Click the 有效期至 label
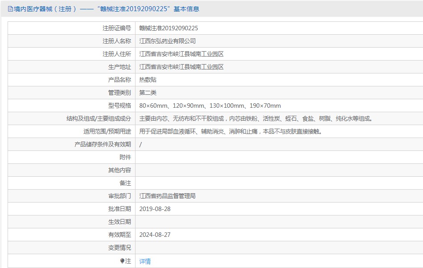The height and width of the screenshot is (268, 423). (119, 235)
